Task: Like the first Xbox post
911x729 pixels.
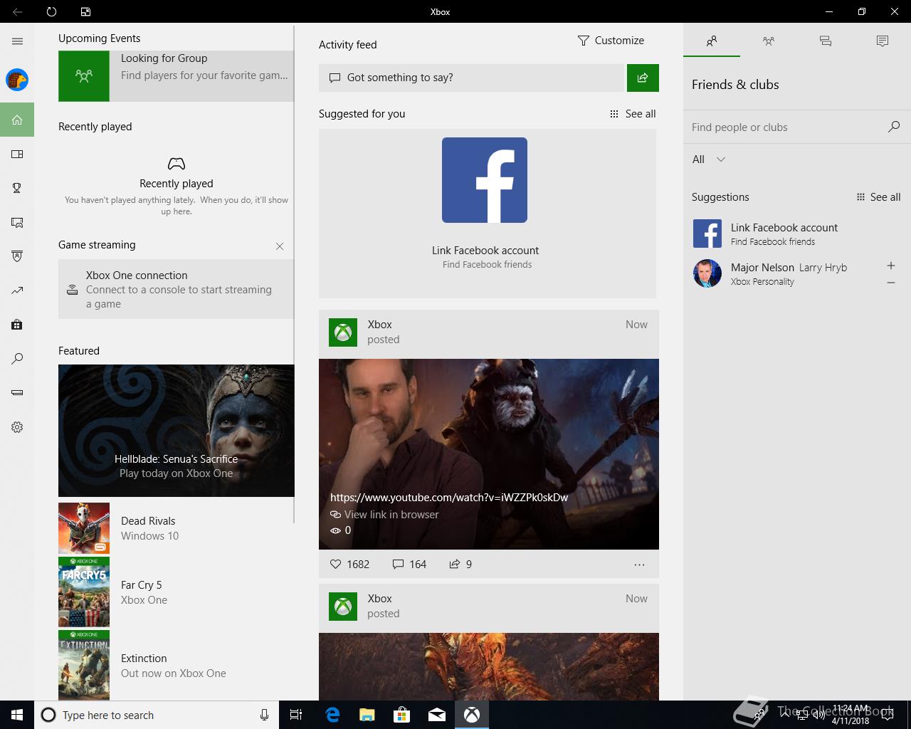Action: click(x=336, y=564)
